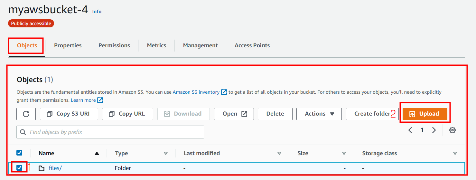Sort by Storage class column arrow
The height and width of the screenshot is (180, 476).
455,153
